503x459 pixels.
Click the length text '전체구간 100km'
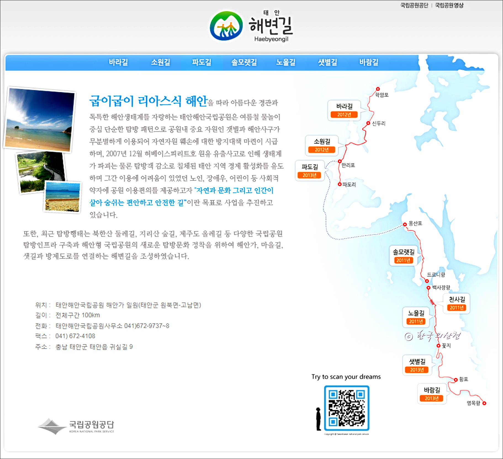[78, 315]
